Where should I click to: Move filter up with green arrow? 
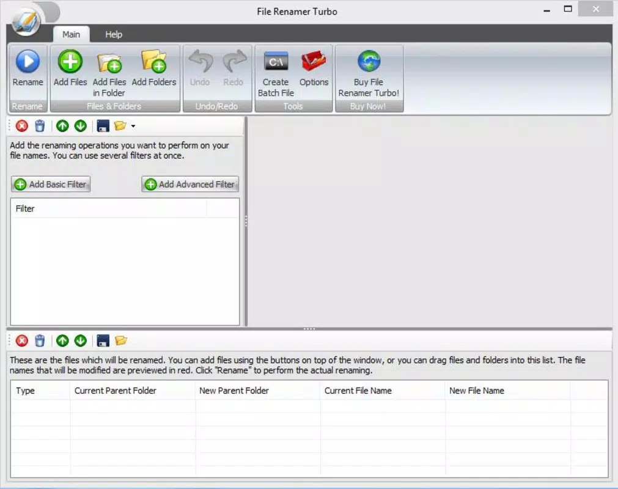pos(62,126)
